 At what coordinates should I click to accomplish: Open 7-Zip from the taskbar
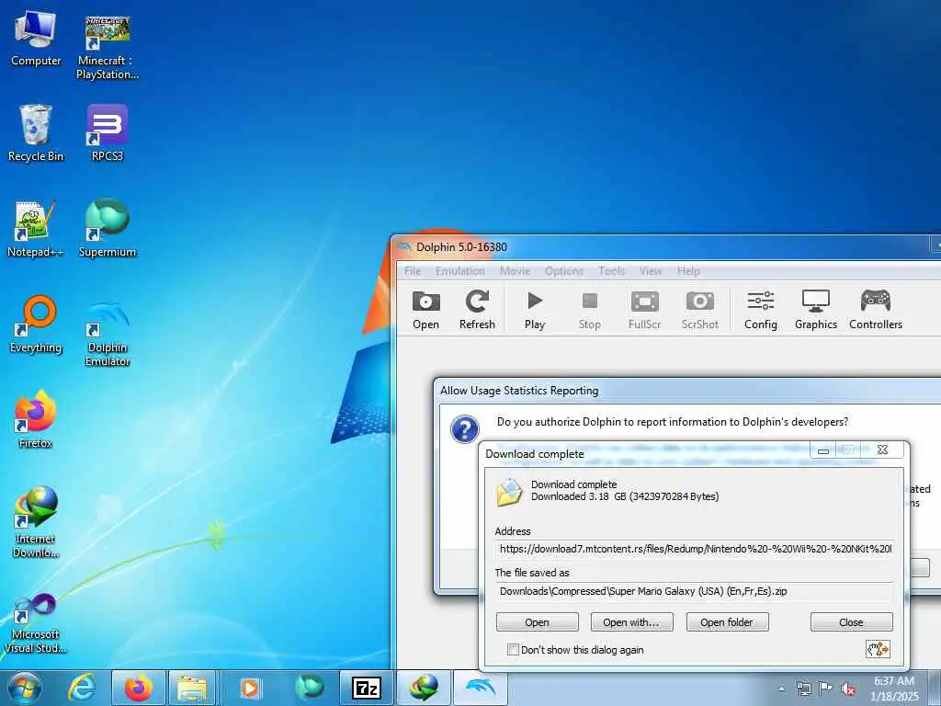pos(366,689)
